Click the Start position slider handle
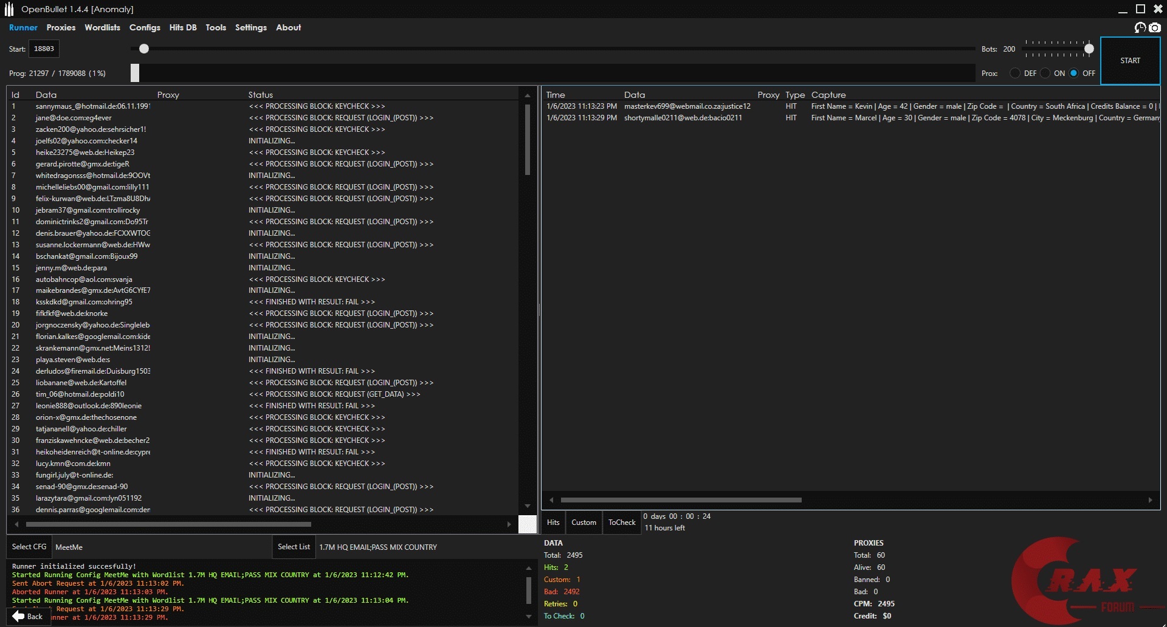The height and width of the screenshot is (627, 1167). (x=144, y=49)
